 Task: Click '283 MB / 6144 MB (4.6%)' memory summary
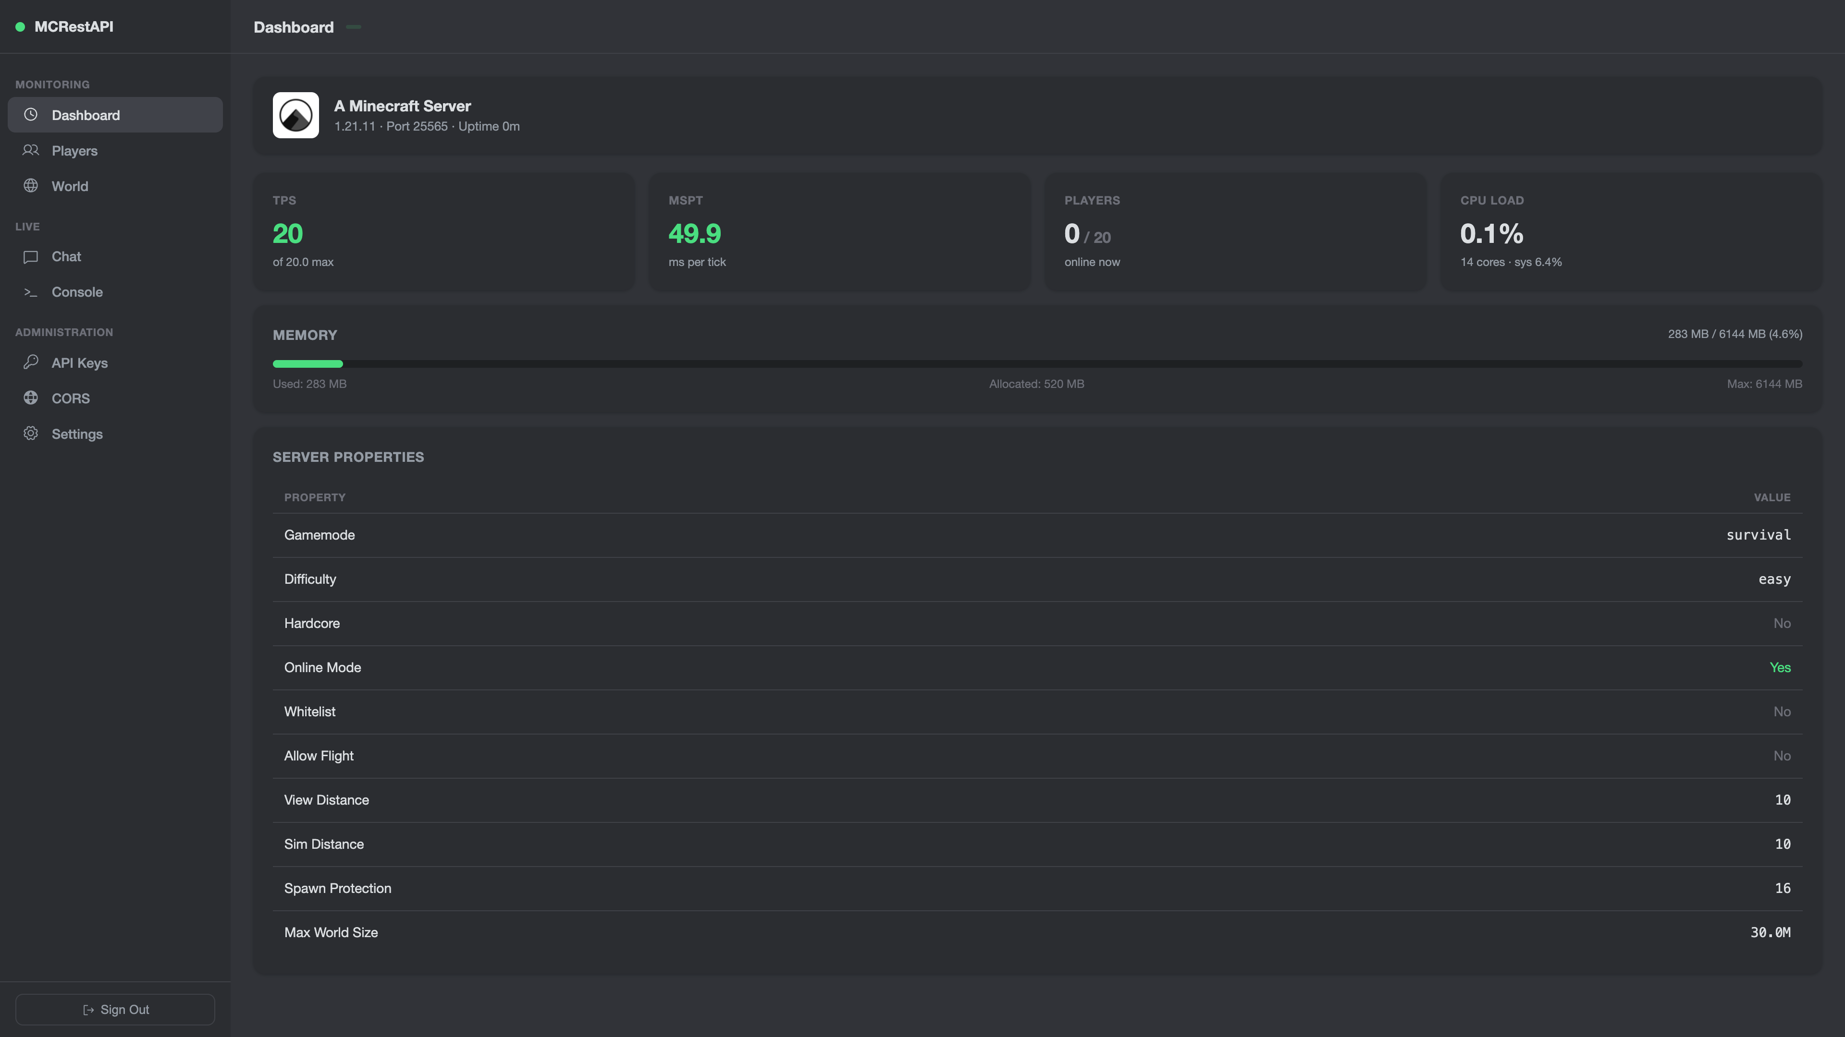click(1734, 334)
